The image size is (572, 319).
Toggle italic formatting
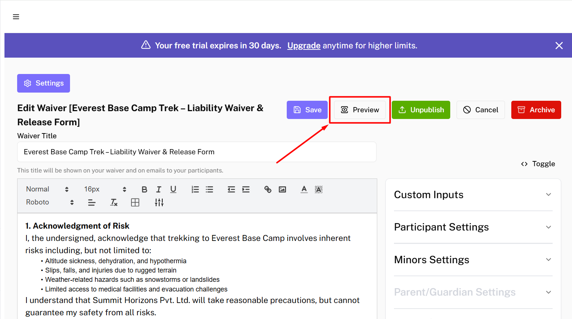[x=159, y=189]
